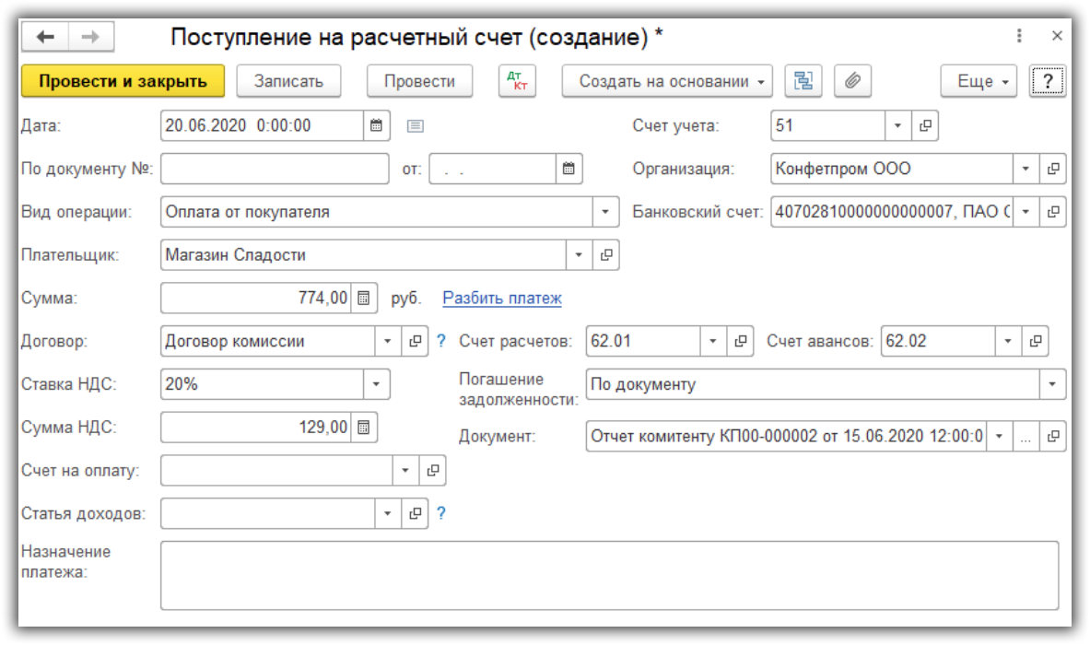Click the Провести и закрыть button

(123, 81)
